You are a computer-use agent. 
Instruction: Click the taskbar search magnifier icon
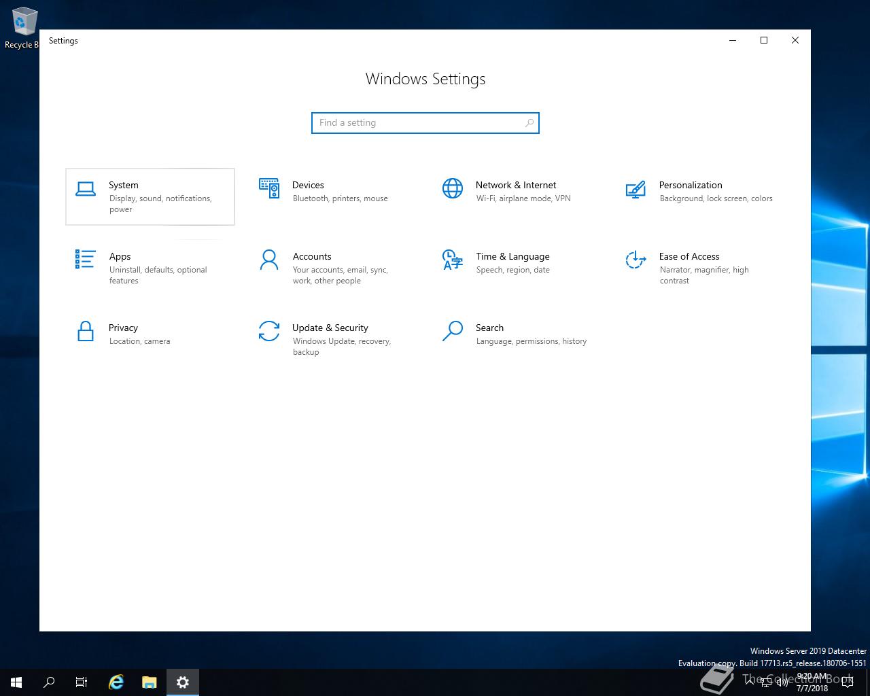point(49,682)
